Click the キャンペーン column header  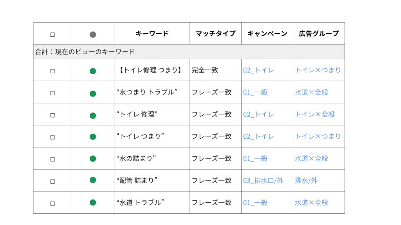[x=267, y=34]
